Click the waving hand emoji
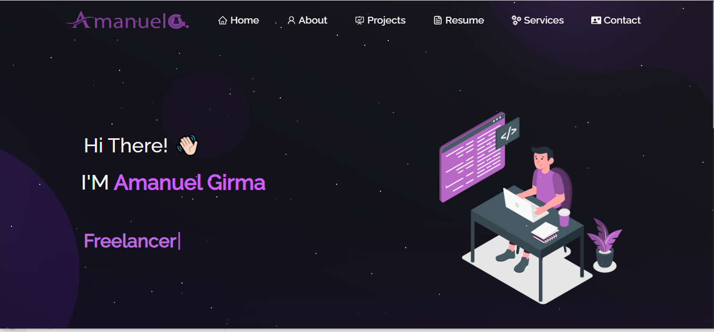Viewport: 714px width, 332px height. coord(187,145)
